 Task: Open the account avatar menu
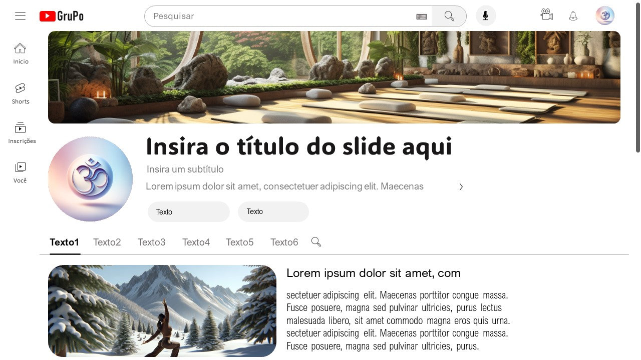coord(605,15)
